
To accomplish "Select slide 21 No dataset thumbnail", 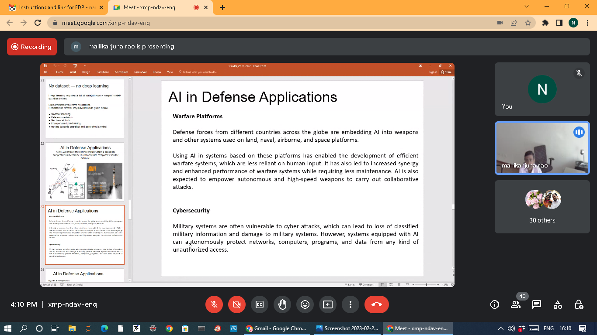I will tap(85, 109).
